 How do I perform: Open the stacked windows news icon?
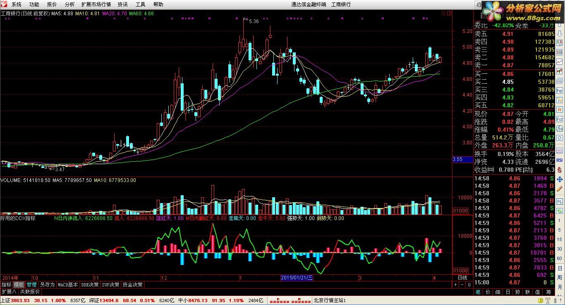tap(560, 81)
